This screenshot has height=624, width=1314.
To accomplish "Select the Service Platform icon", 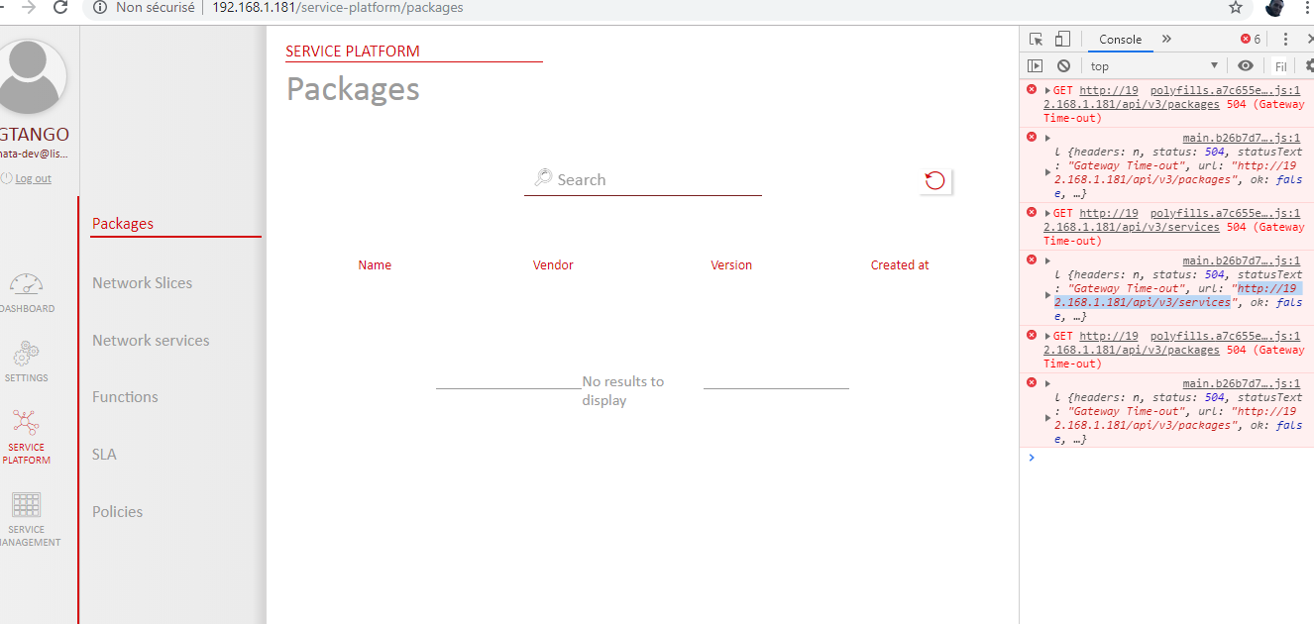I will pos(27,421).
